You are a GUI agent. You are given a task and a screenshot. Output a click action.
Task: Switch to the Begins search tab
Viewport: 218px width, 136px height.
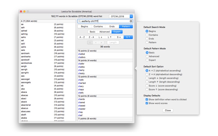pos(84,26)
